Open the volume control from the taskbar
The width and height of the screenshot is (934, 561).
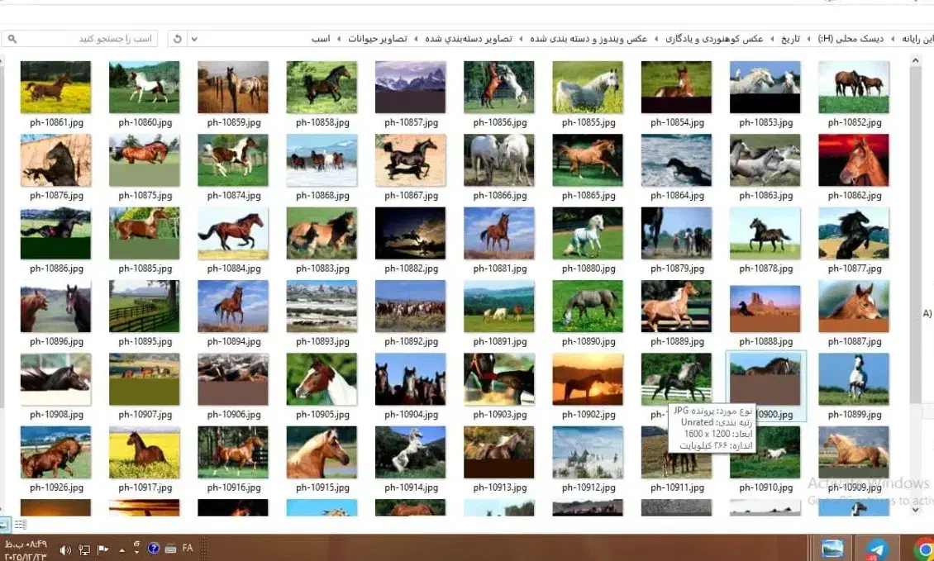pos(66,549)
